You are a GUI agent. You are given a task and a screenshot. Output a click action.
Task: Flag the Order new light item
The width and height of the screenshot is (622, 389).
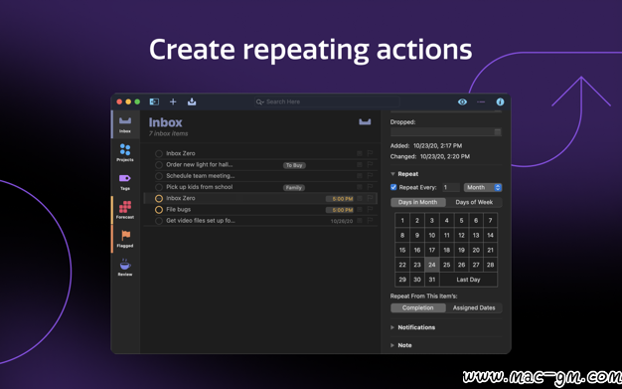coord(370,164)
